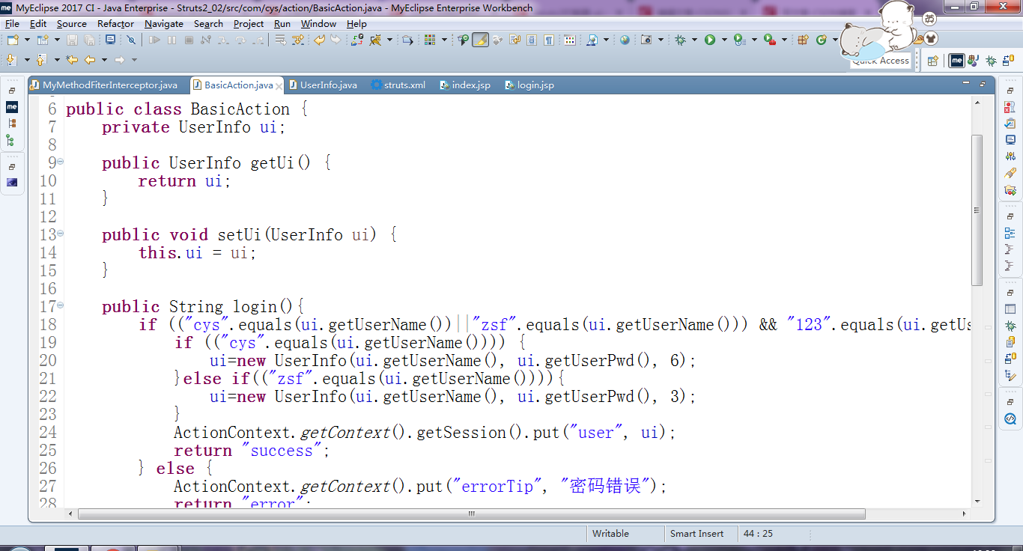
Task: Open the Source menu
Action: pos(72,23)
